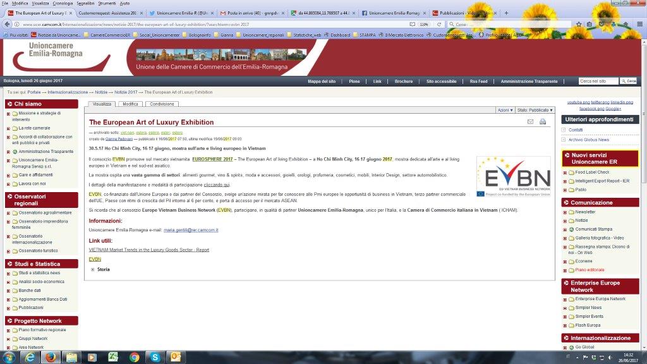Viewport: 647px width, 364px height.
Task: Open the Azioni dropdown menu
Action: 505,110
